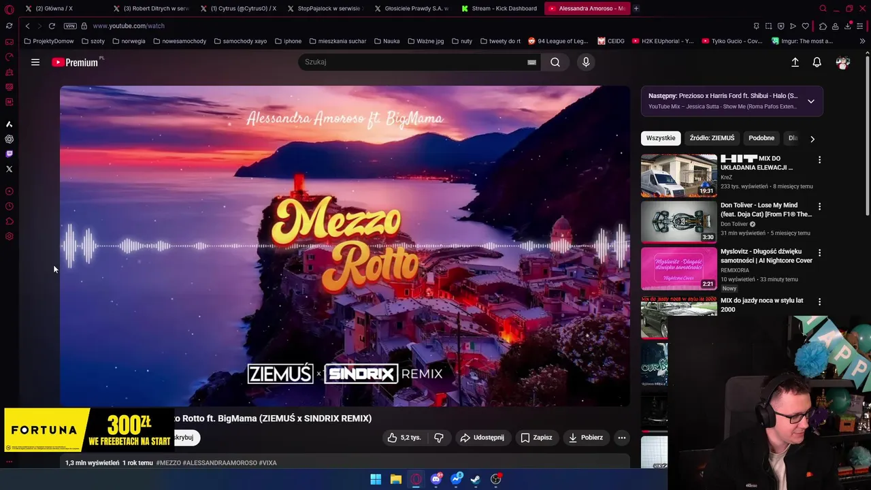Open the sidebar settings gear icon
The height and width of the screenshot is (490, 871).
[9, 236]
